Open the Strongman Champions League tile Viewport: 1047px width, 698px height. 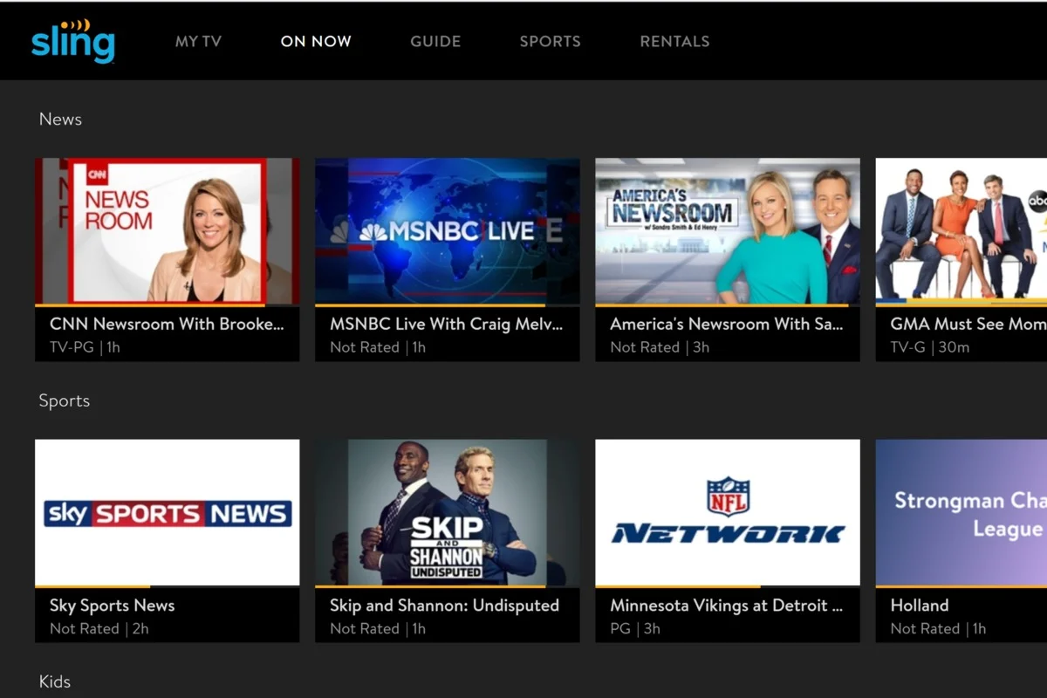point(961,512)
